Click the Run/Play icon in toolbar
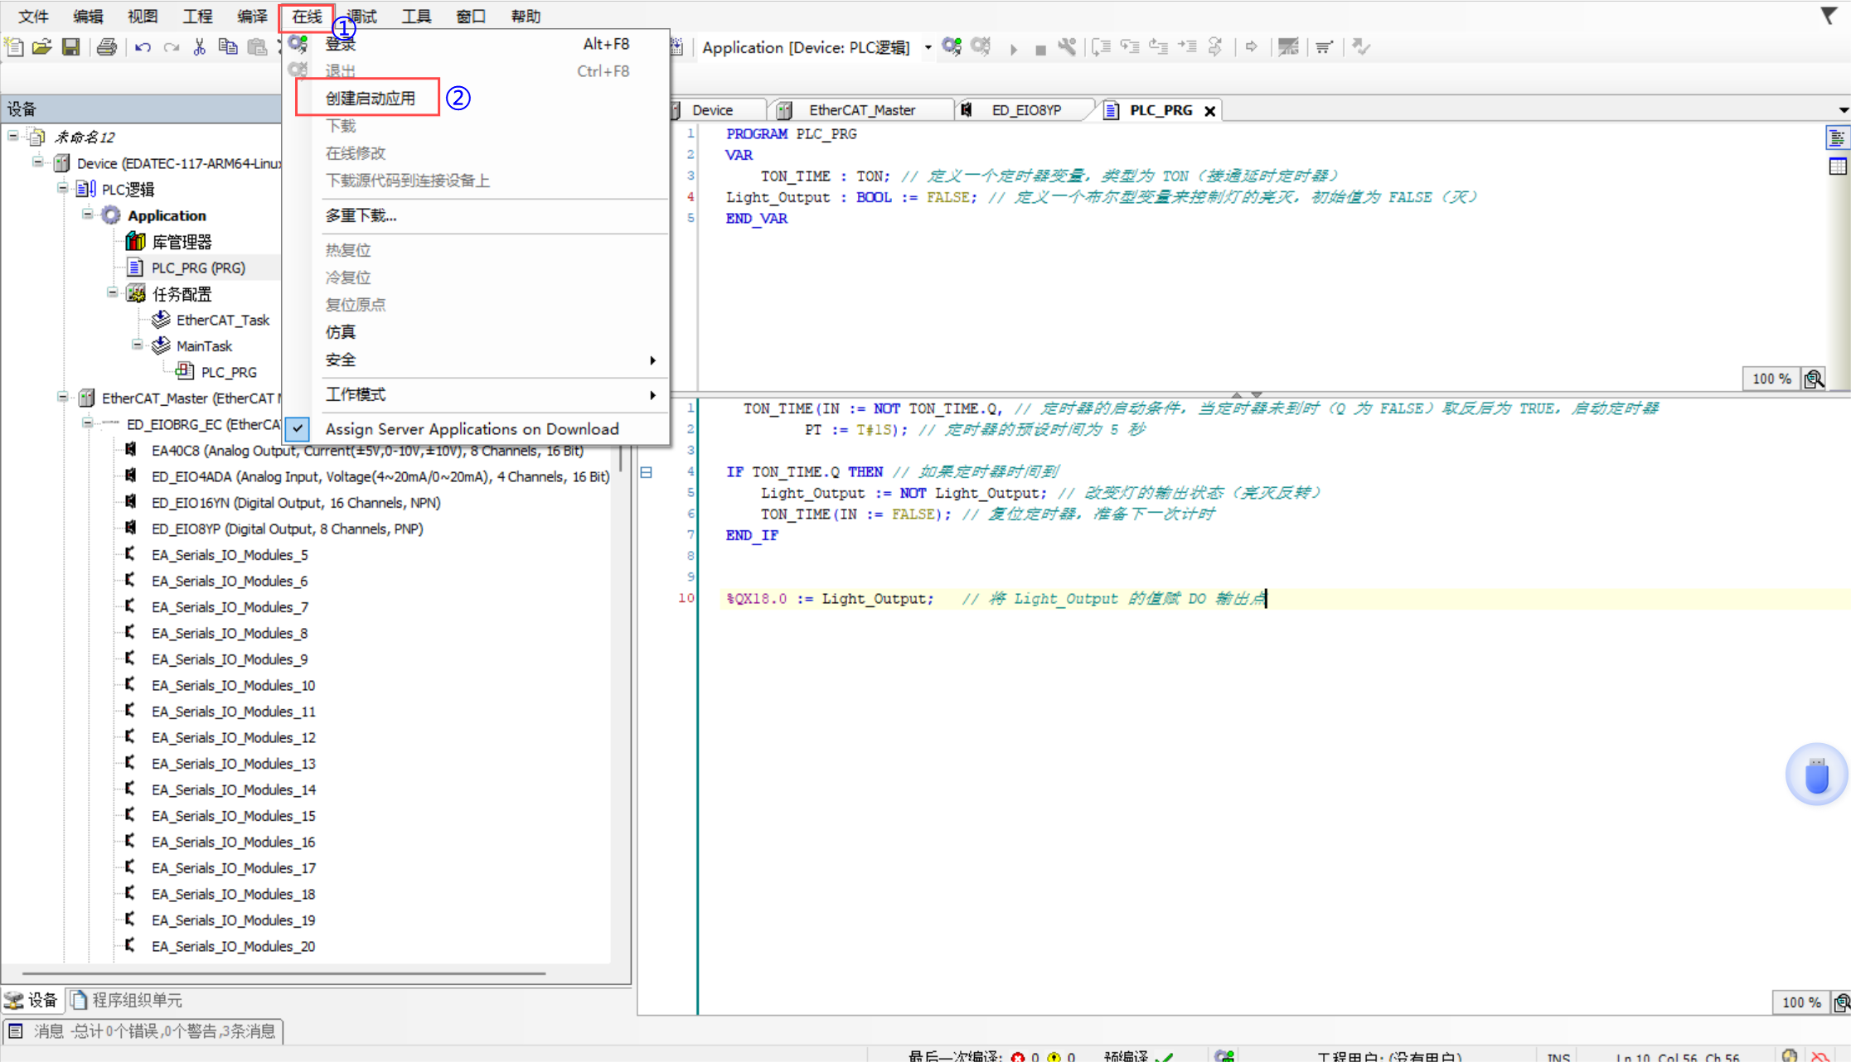Screen dimensions: 1851x1062 click(x=1013, y=47)
